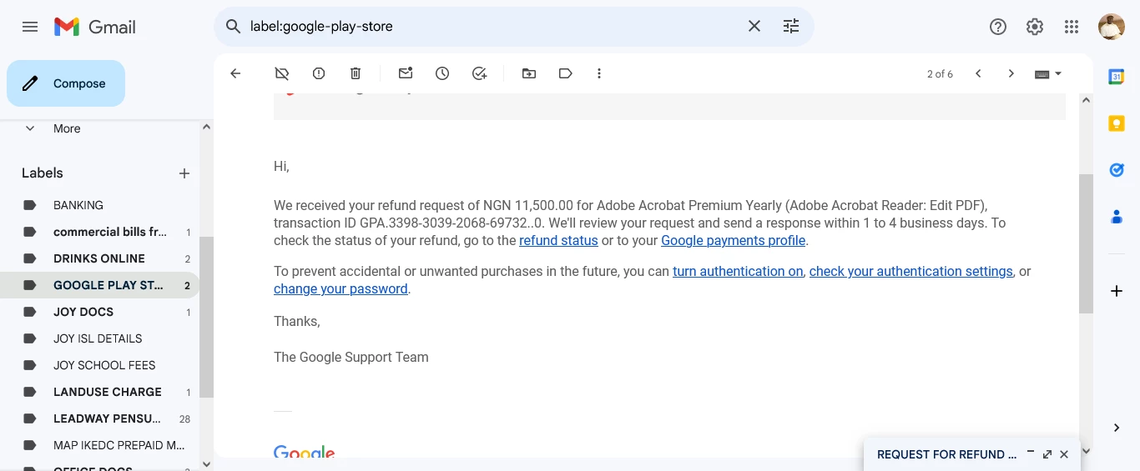Screen dimensions: 1140x471
Task: Open the Labels tag icon in toolbar
Action: click(566, 73)
